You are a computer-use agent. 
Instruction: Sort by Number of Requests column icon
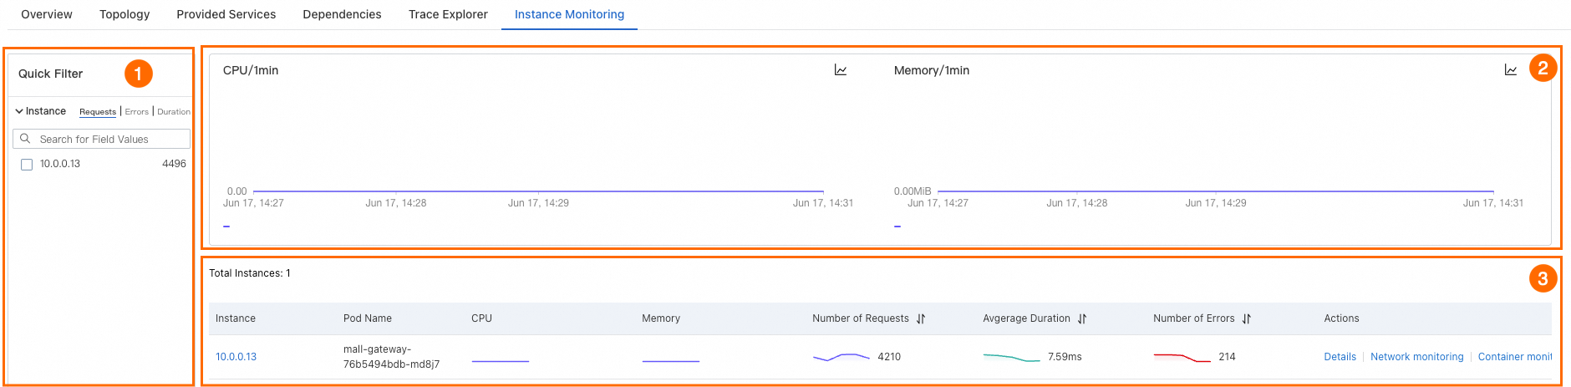[x=921, y=318]
